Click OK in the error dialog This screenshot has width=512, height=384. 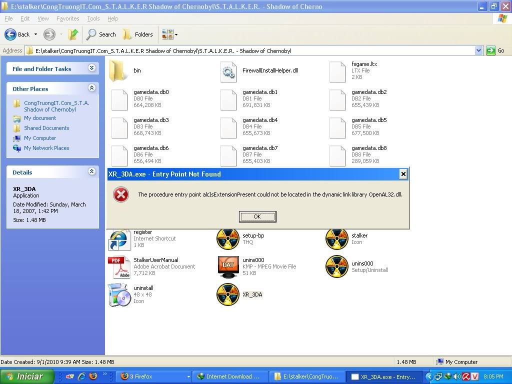[257, 216]
